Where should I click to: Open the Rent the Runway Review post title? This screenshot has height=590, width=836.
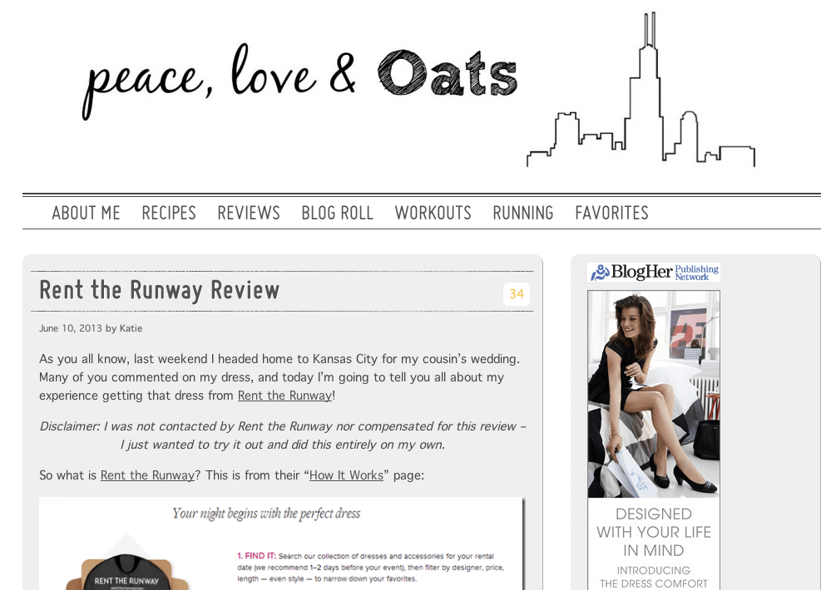[160, 291]
